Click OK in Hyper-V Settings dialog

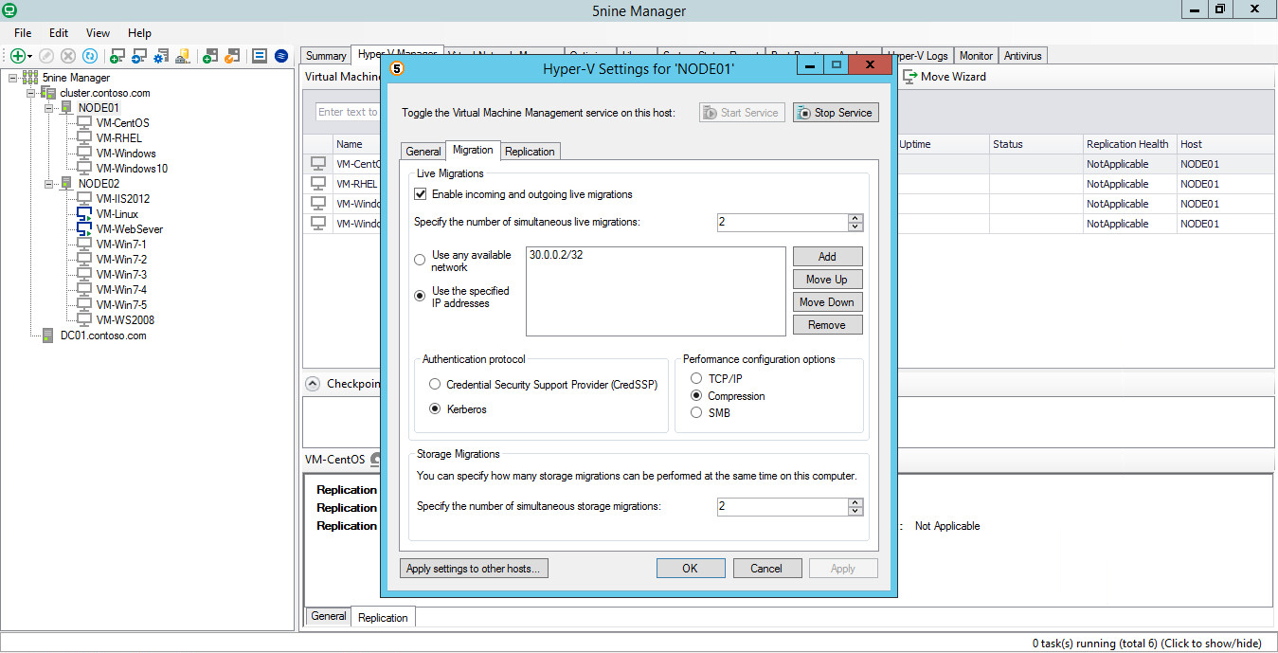[x=690, y=569]
